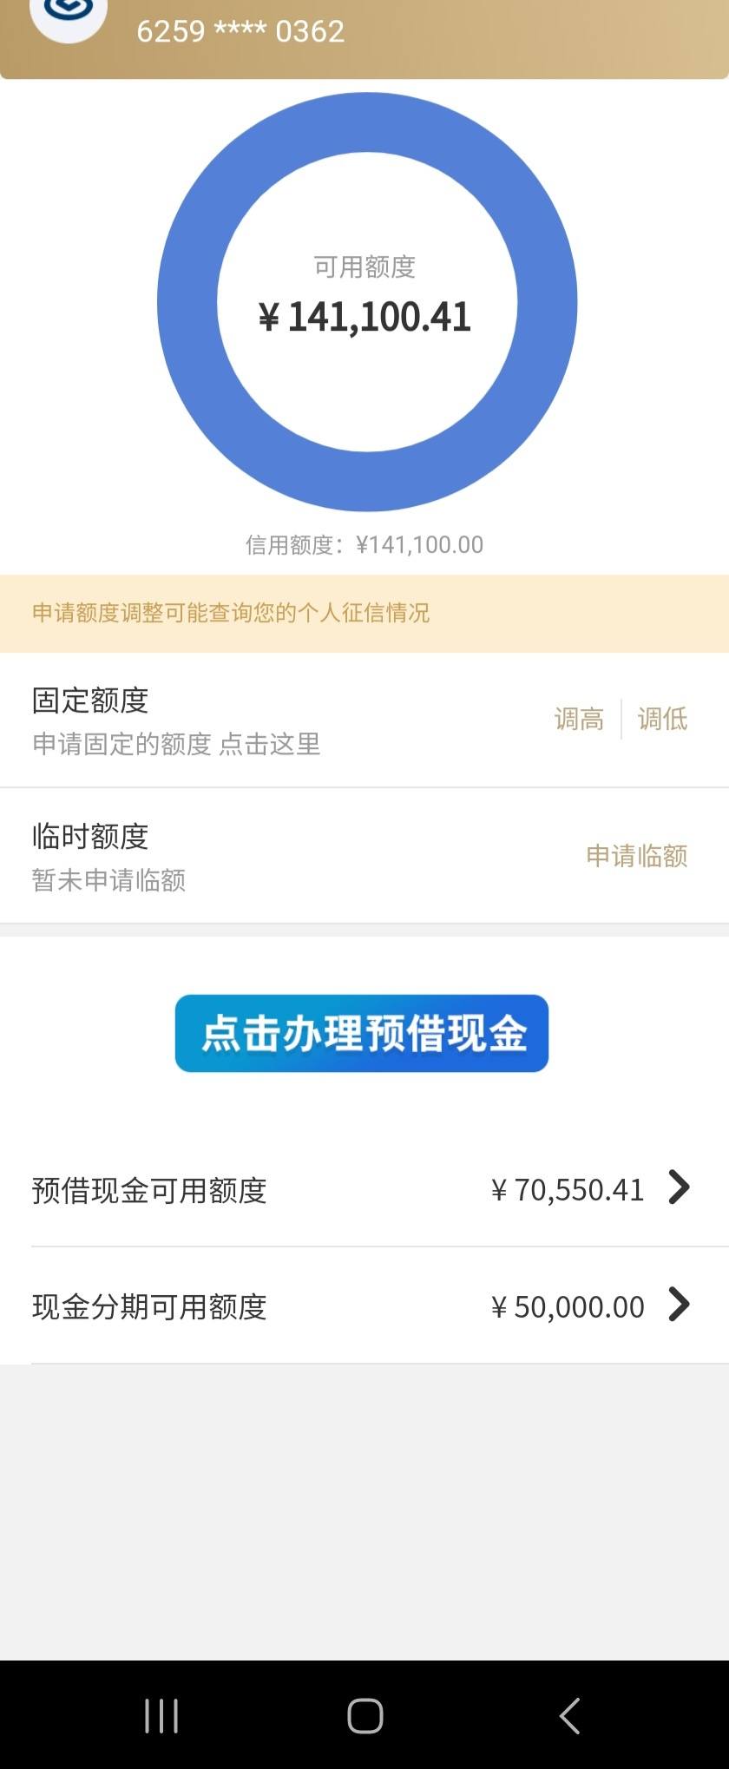This screenshot has width=729, height=1769.
Task: Tap 申请固定的额度 点击这里 subtitle text
Action: point(176,744)
